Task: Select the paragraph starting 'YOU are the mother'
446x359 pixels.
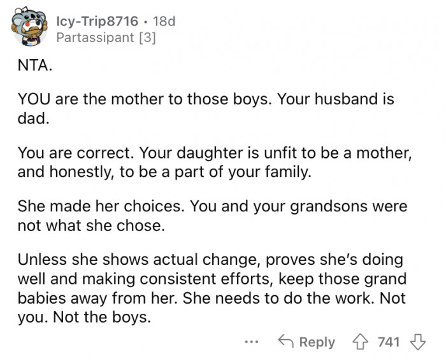Action: coord(206,109)
